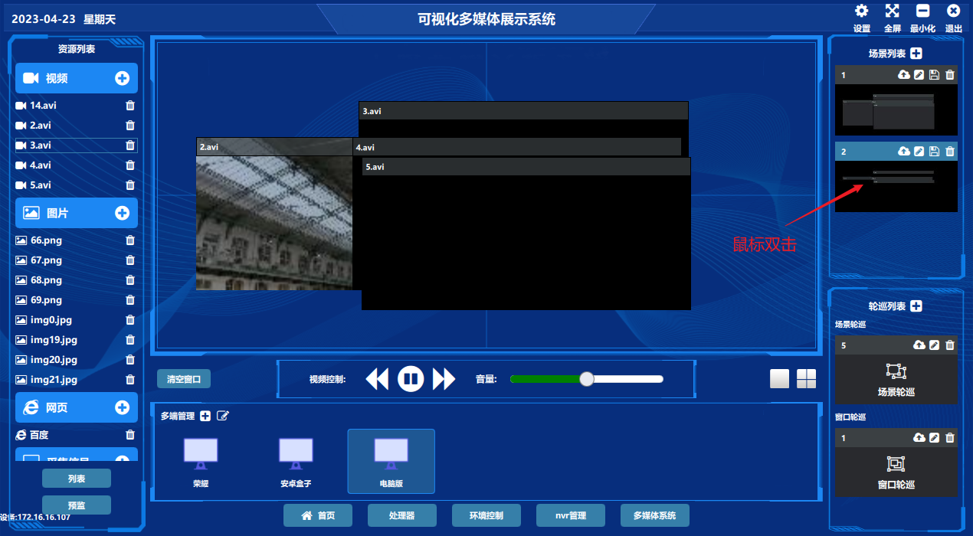Add a new webpage with the 网页 plus icon
973x536 pixels.
coord(122,407)
